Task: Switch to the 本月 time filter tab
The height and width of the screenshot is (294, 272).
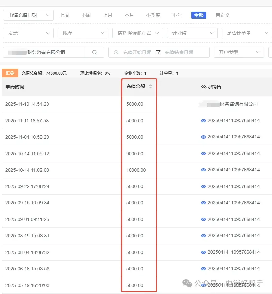Action: [x=129, y=15]
